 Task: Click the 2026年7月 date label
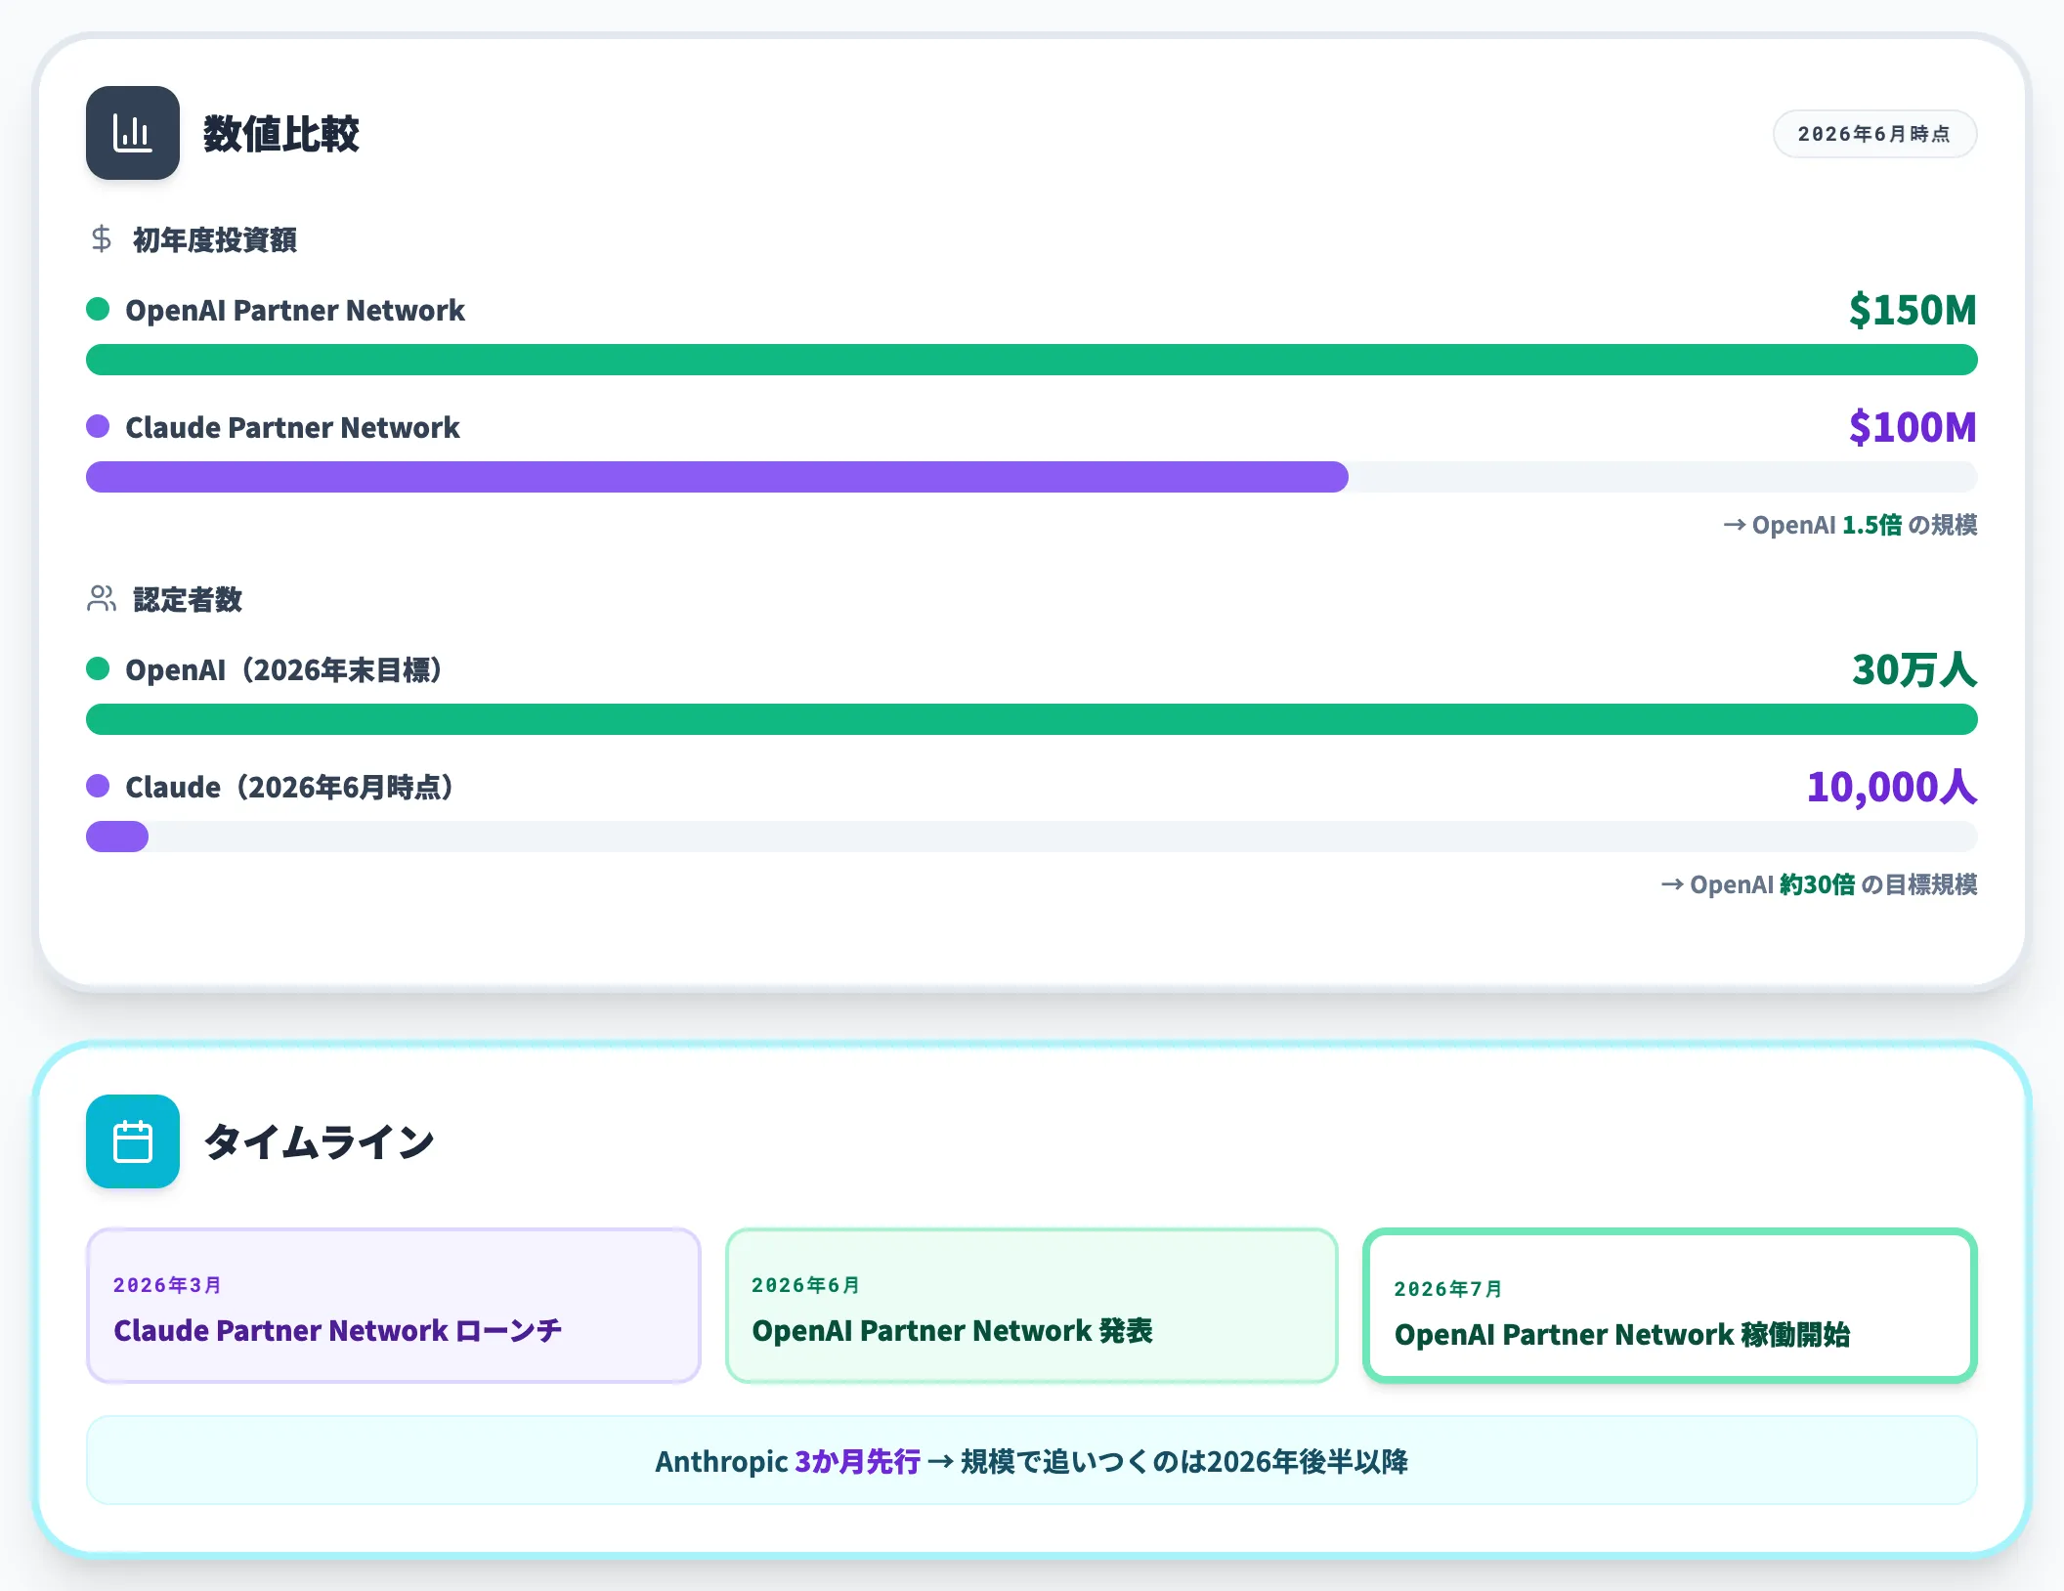point(1448,1289)
